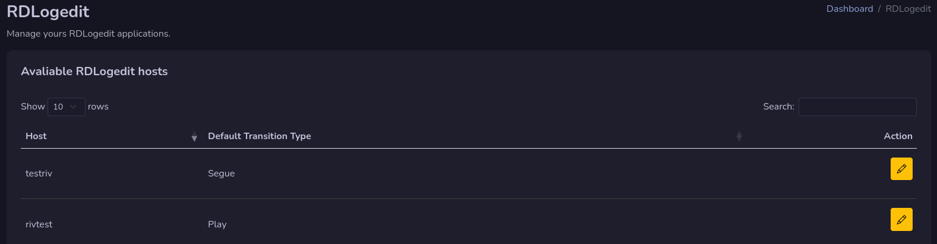Click the RDLogedit page title
The height and width of the screenshot is (244, 937).
tap(48, 12)
